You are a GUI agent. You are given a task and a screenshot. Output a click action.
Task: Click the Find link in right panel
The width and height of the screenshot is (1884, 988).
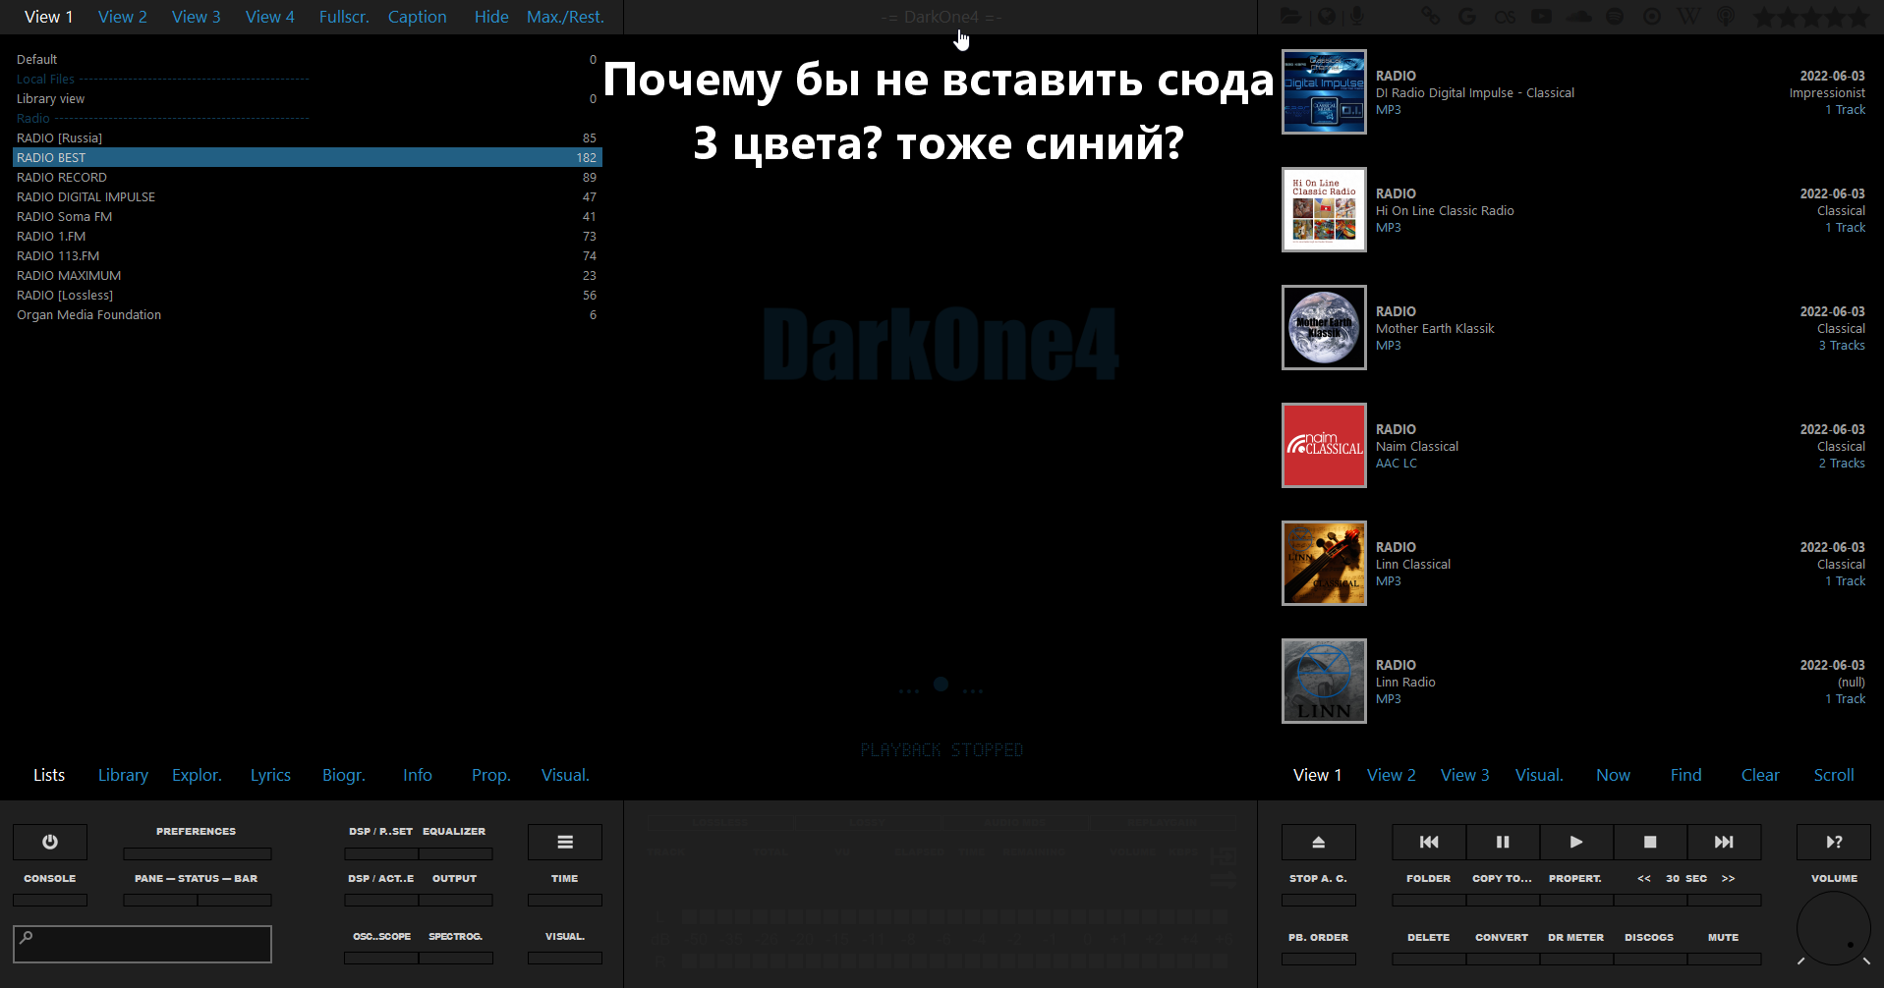(1686, 775)
